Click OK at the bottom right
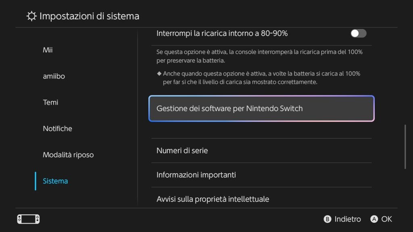413x232 pixels. tap(386, 219)
